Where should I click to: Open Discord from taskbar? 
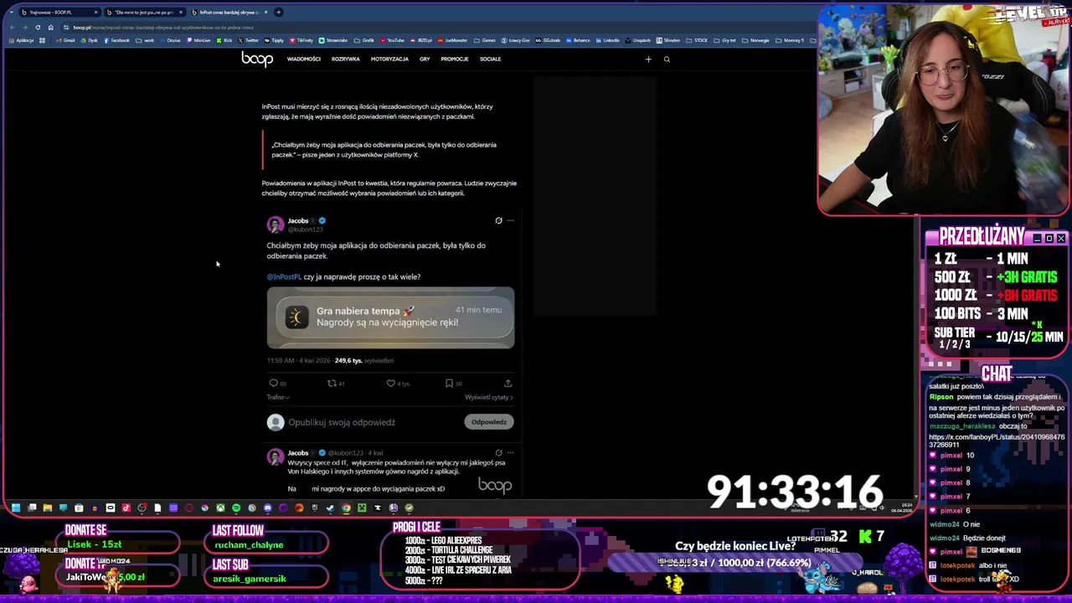[x=267, y=508]
